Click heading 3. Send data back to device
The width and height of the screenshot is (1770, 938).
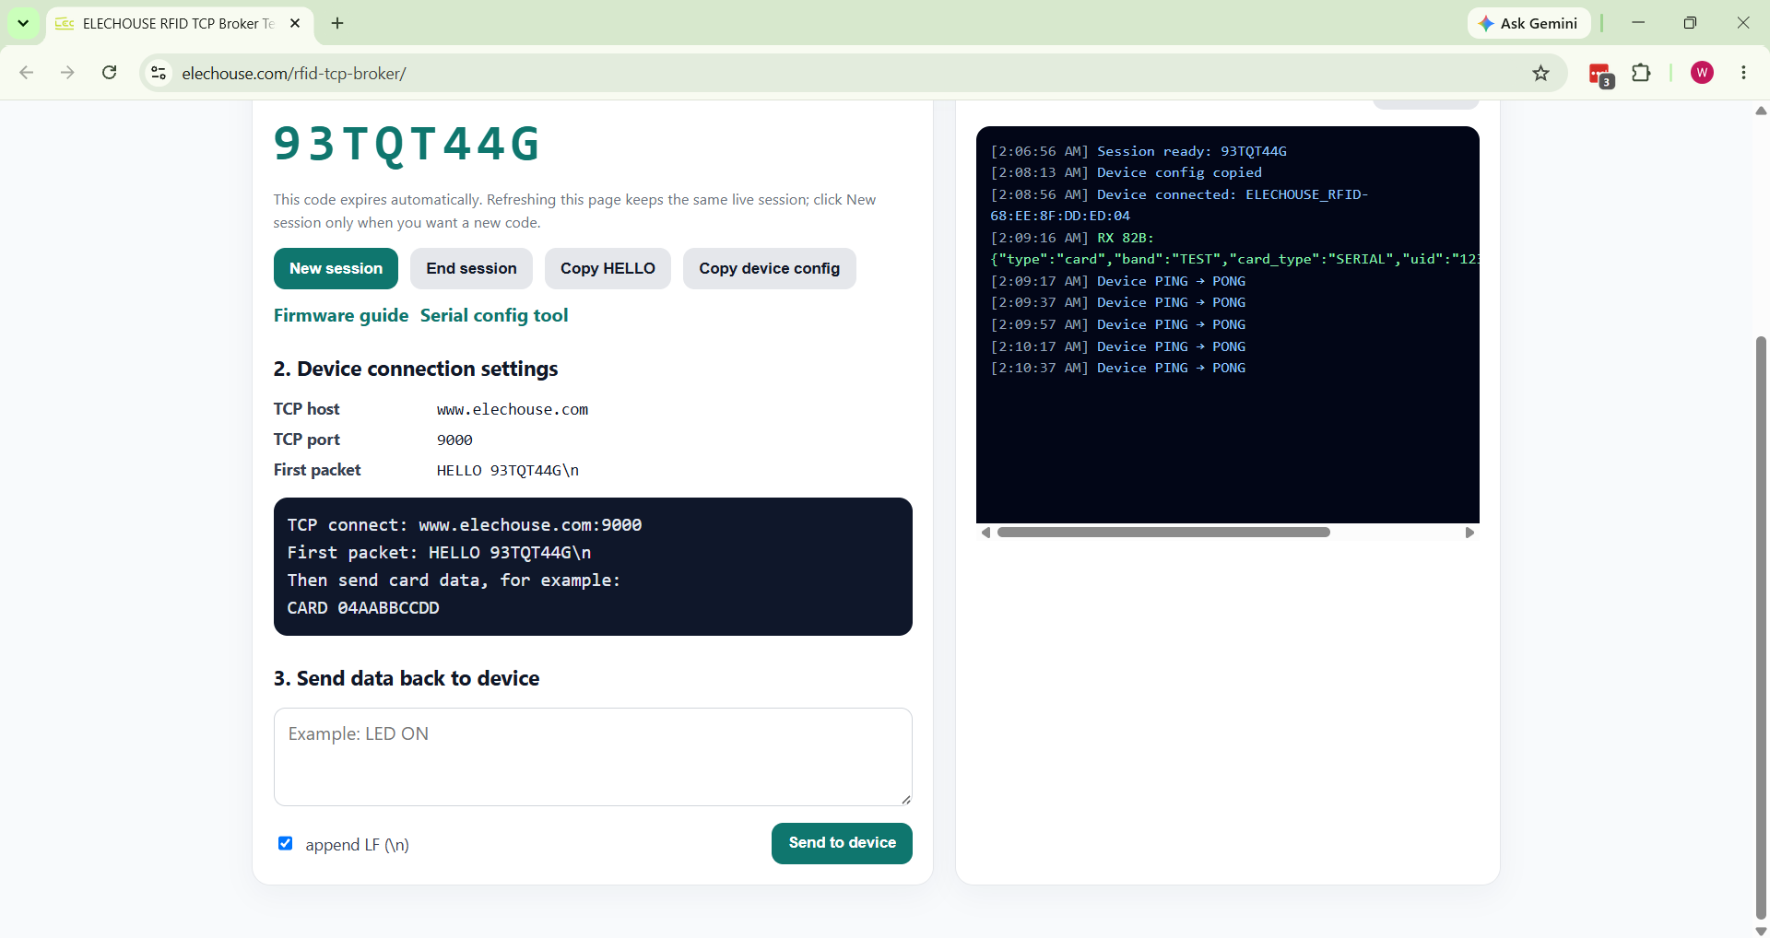point(407,678)
